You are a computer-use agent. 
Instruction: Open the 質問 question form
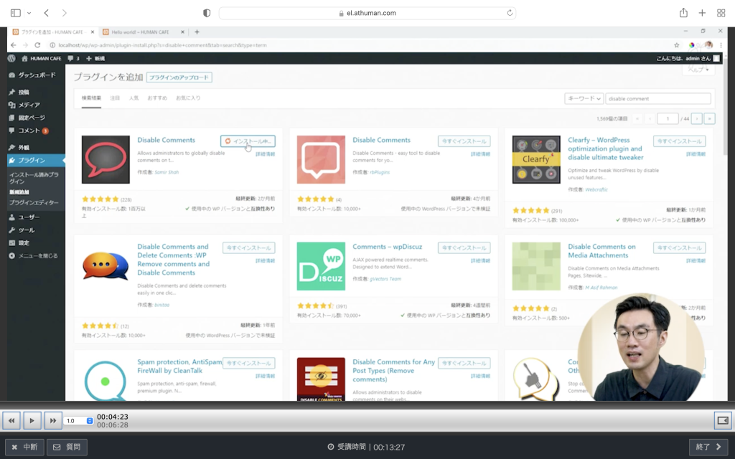pos(67,447)
